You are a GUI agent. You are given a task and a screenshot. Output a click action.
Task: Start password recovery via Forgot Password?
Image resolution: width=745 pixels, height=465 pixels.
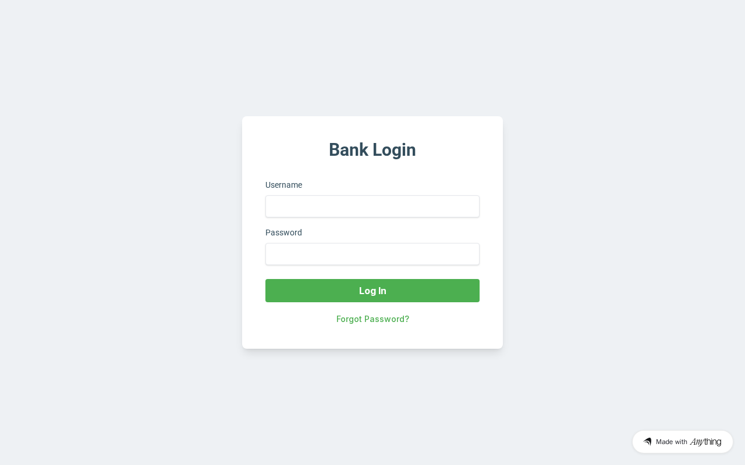[x=372, y=319]
